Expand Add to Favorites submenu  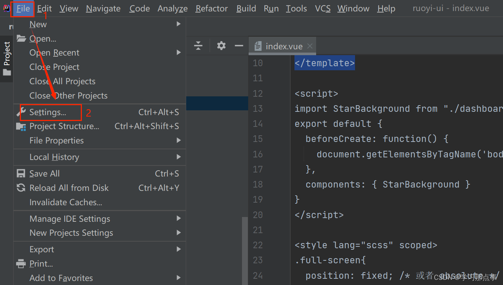tap(99, 278)
